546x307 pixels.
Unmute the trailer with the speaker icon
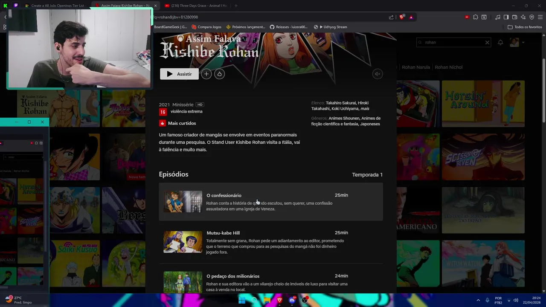377,74
